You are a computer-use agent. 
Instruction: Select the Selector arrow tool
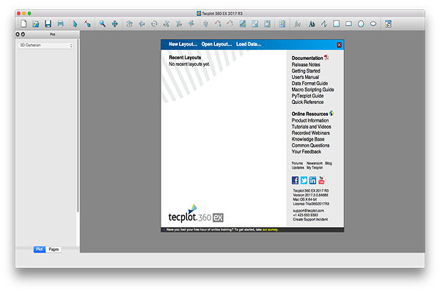tap(75, 24)
